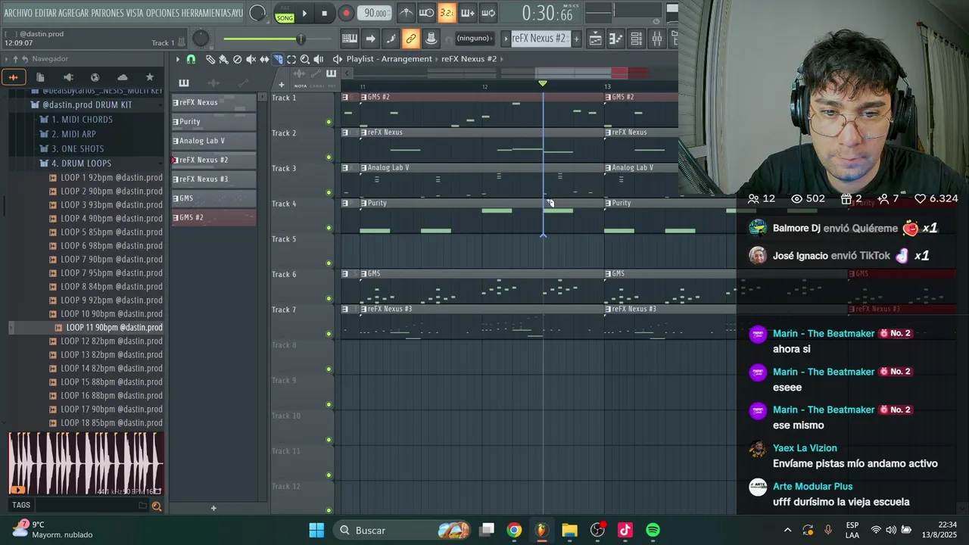969x545 pixels.
Task: Start playback with the play button
Action: pyautogui.click(x=304, y=13)
